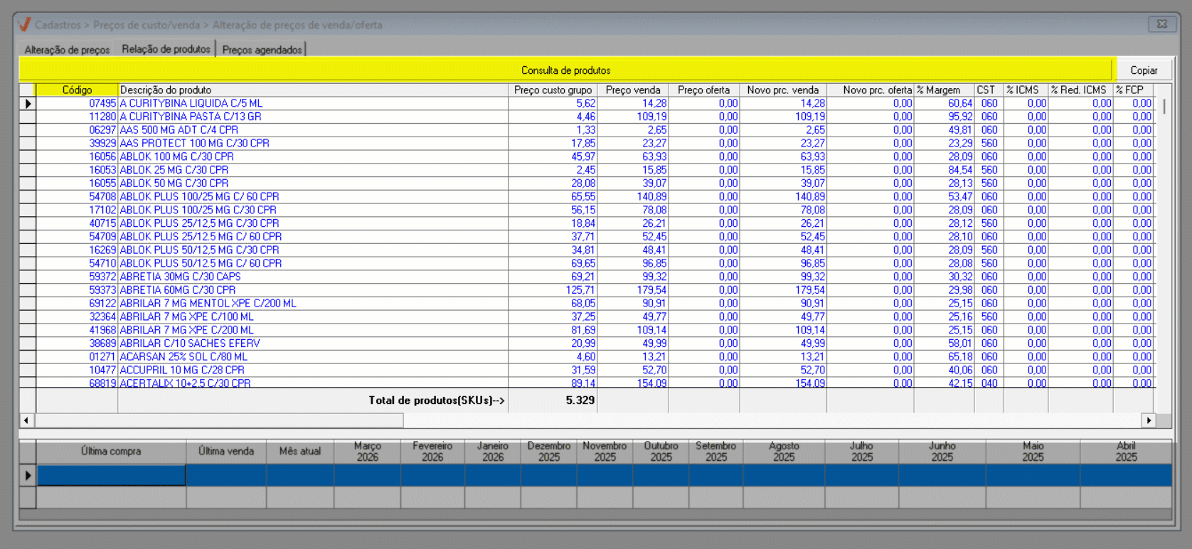Click the row pointer arrow beside code 07495

28,104
